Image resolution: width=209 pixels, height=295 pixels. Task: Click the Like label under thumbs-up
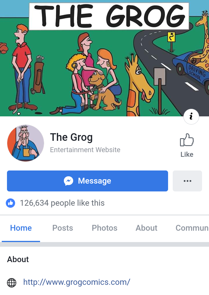[187, 154]
